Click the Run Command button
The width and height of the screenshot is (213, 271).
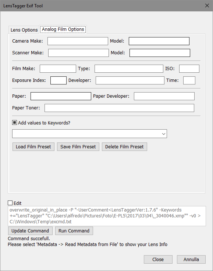click(74, 231)
